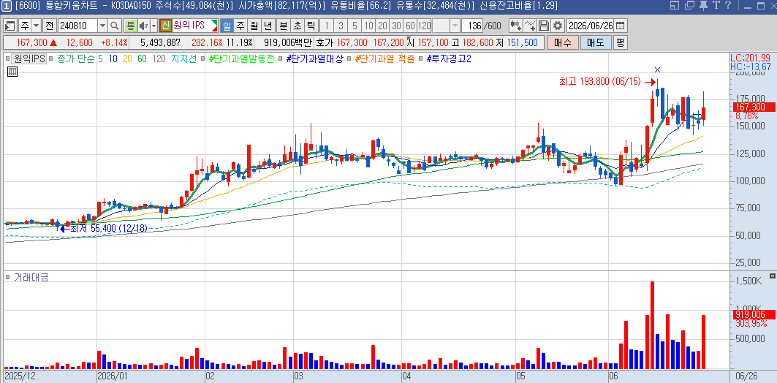Click the #투자경고2 indicator label
The height and width of the screenshot is (383, 777).
(x=448, y=58)
